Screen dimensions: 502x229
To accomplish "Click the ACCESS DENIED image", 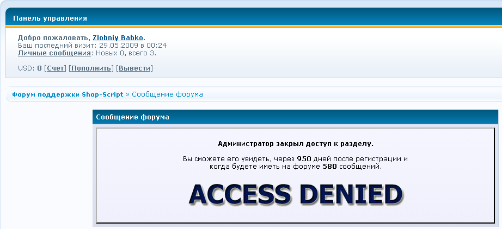I will point(296,194).
